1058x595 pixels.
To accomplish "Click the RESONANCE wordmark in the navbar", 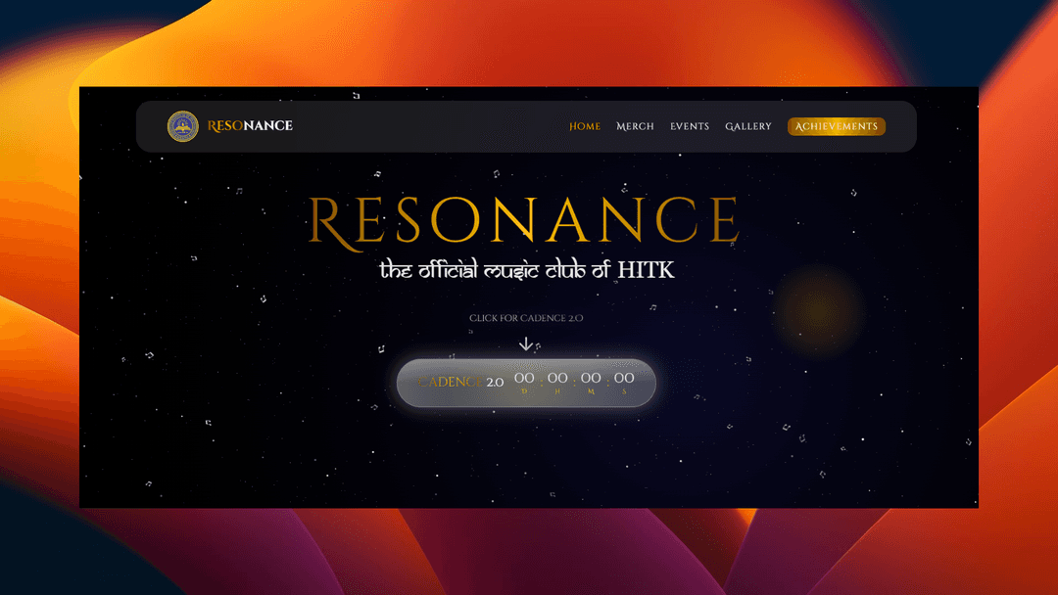I will tap(249, 125).
